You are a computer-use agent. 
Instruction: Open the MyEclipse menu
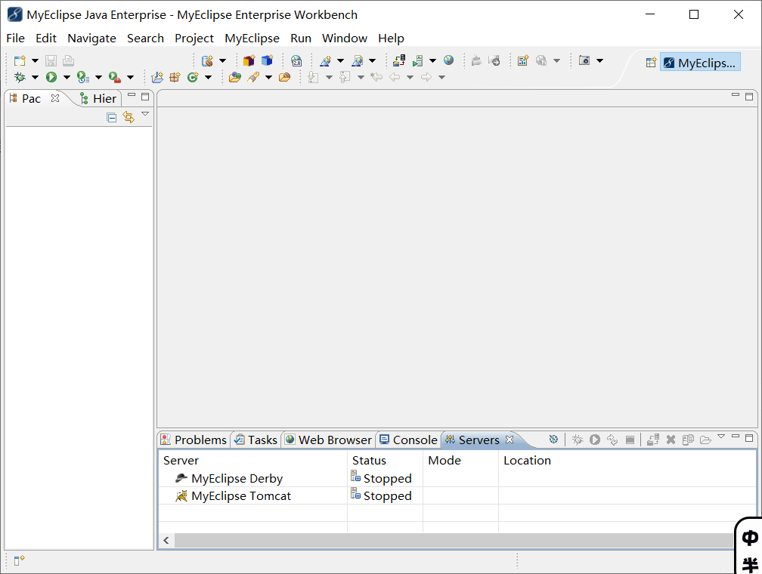tap(252, 39)
